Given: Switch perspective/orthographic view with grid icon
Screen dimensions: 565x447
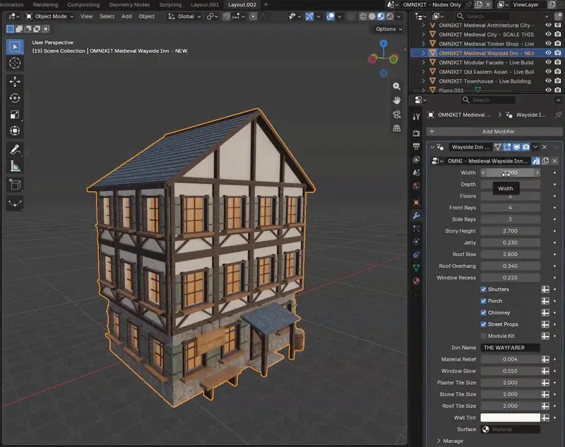Looking at the screenshot, I should 396,128.
